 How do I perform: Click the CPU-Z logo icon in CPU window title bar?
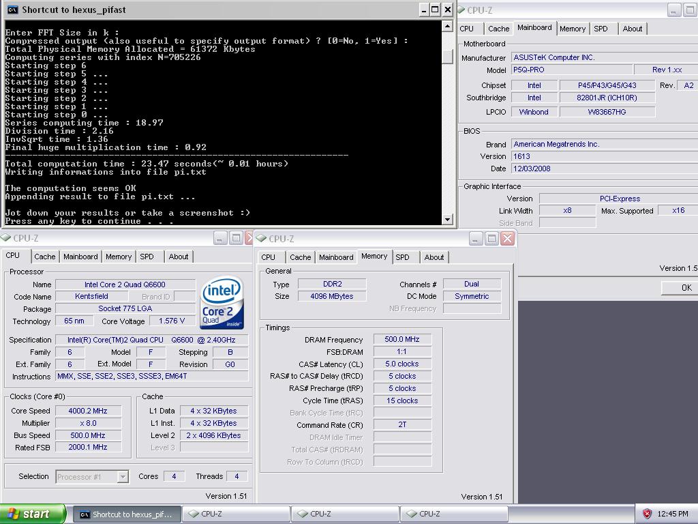5,238
